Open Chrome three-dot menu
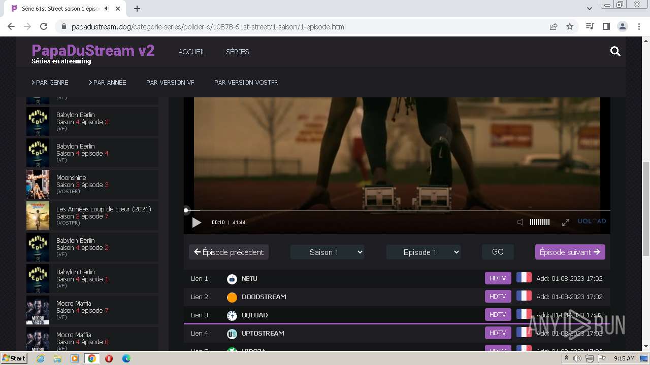Image resolution: width=650 pixels, height=365 pixels. coord(639,26)
